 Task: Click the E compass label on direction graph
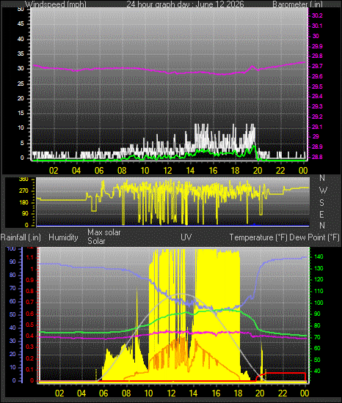coord(321,214)
